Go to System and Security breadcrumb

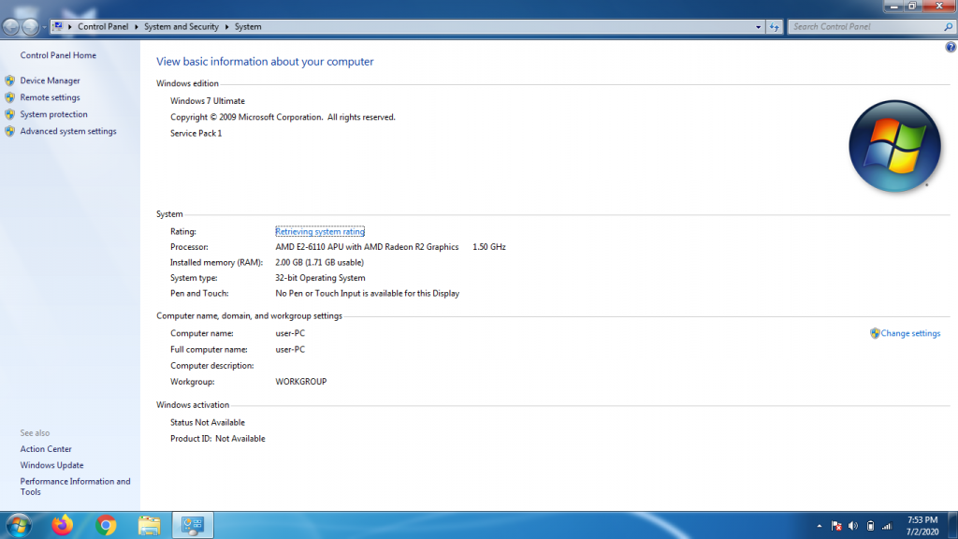point(181,27)
